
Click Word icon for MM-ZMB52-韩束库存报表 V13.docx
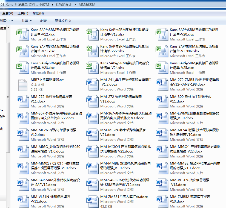(x=162, y=201)
